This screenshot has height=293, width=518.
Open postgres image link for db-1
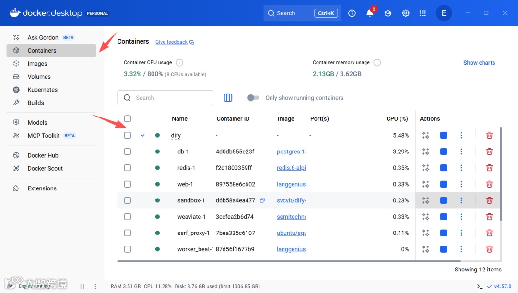pyautogui.click(x=292, y=152)
